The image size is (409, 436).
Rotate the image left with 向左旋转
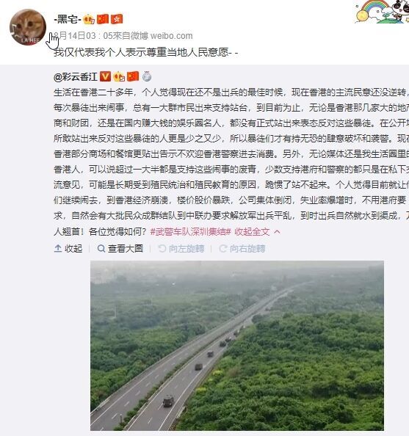click(181, 248)
